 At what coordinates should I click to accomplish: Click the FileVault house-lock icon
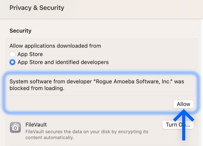(15, 127)
